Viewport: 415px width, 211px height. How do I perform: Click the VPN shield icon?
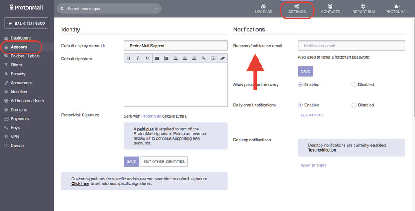6,137
